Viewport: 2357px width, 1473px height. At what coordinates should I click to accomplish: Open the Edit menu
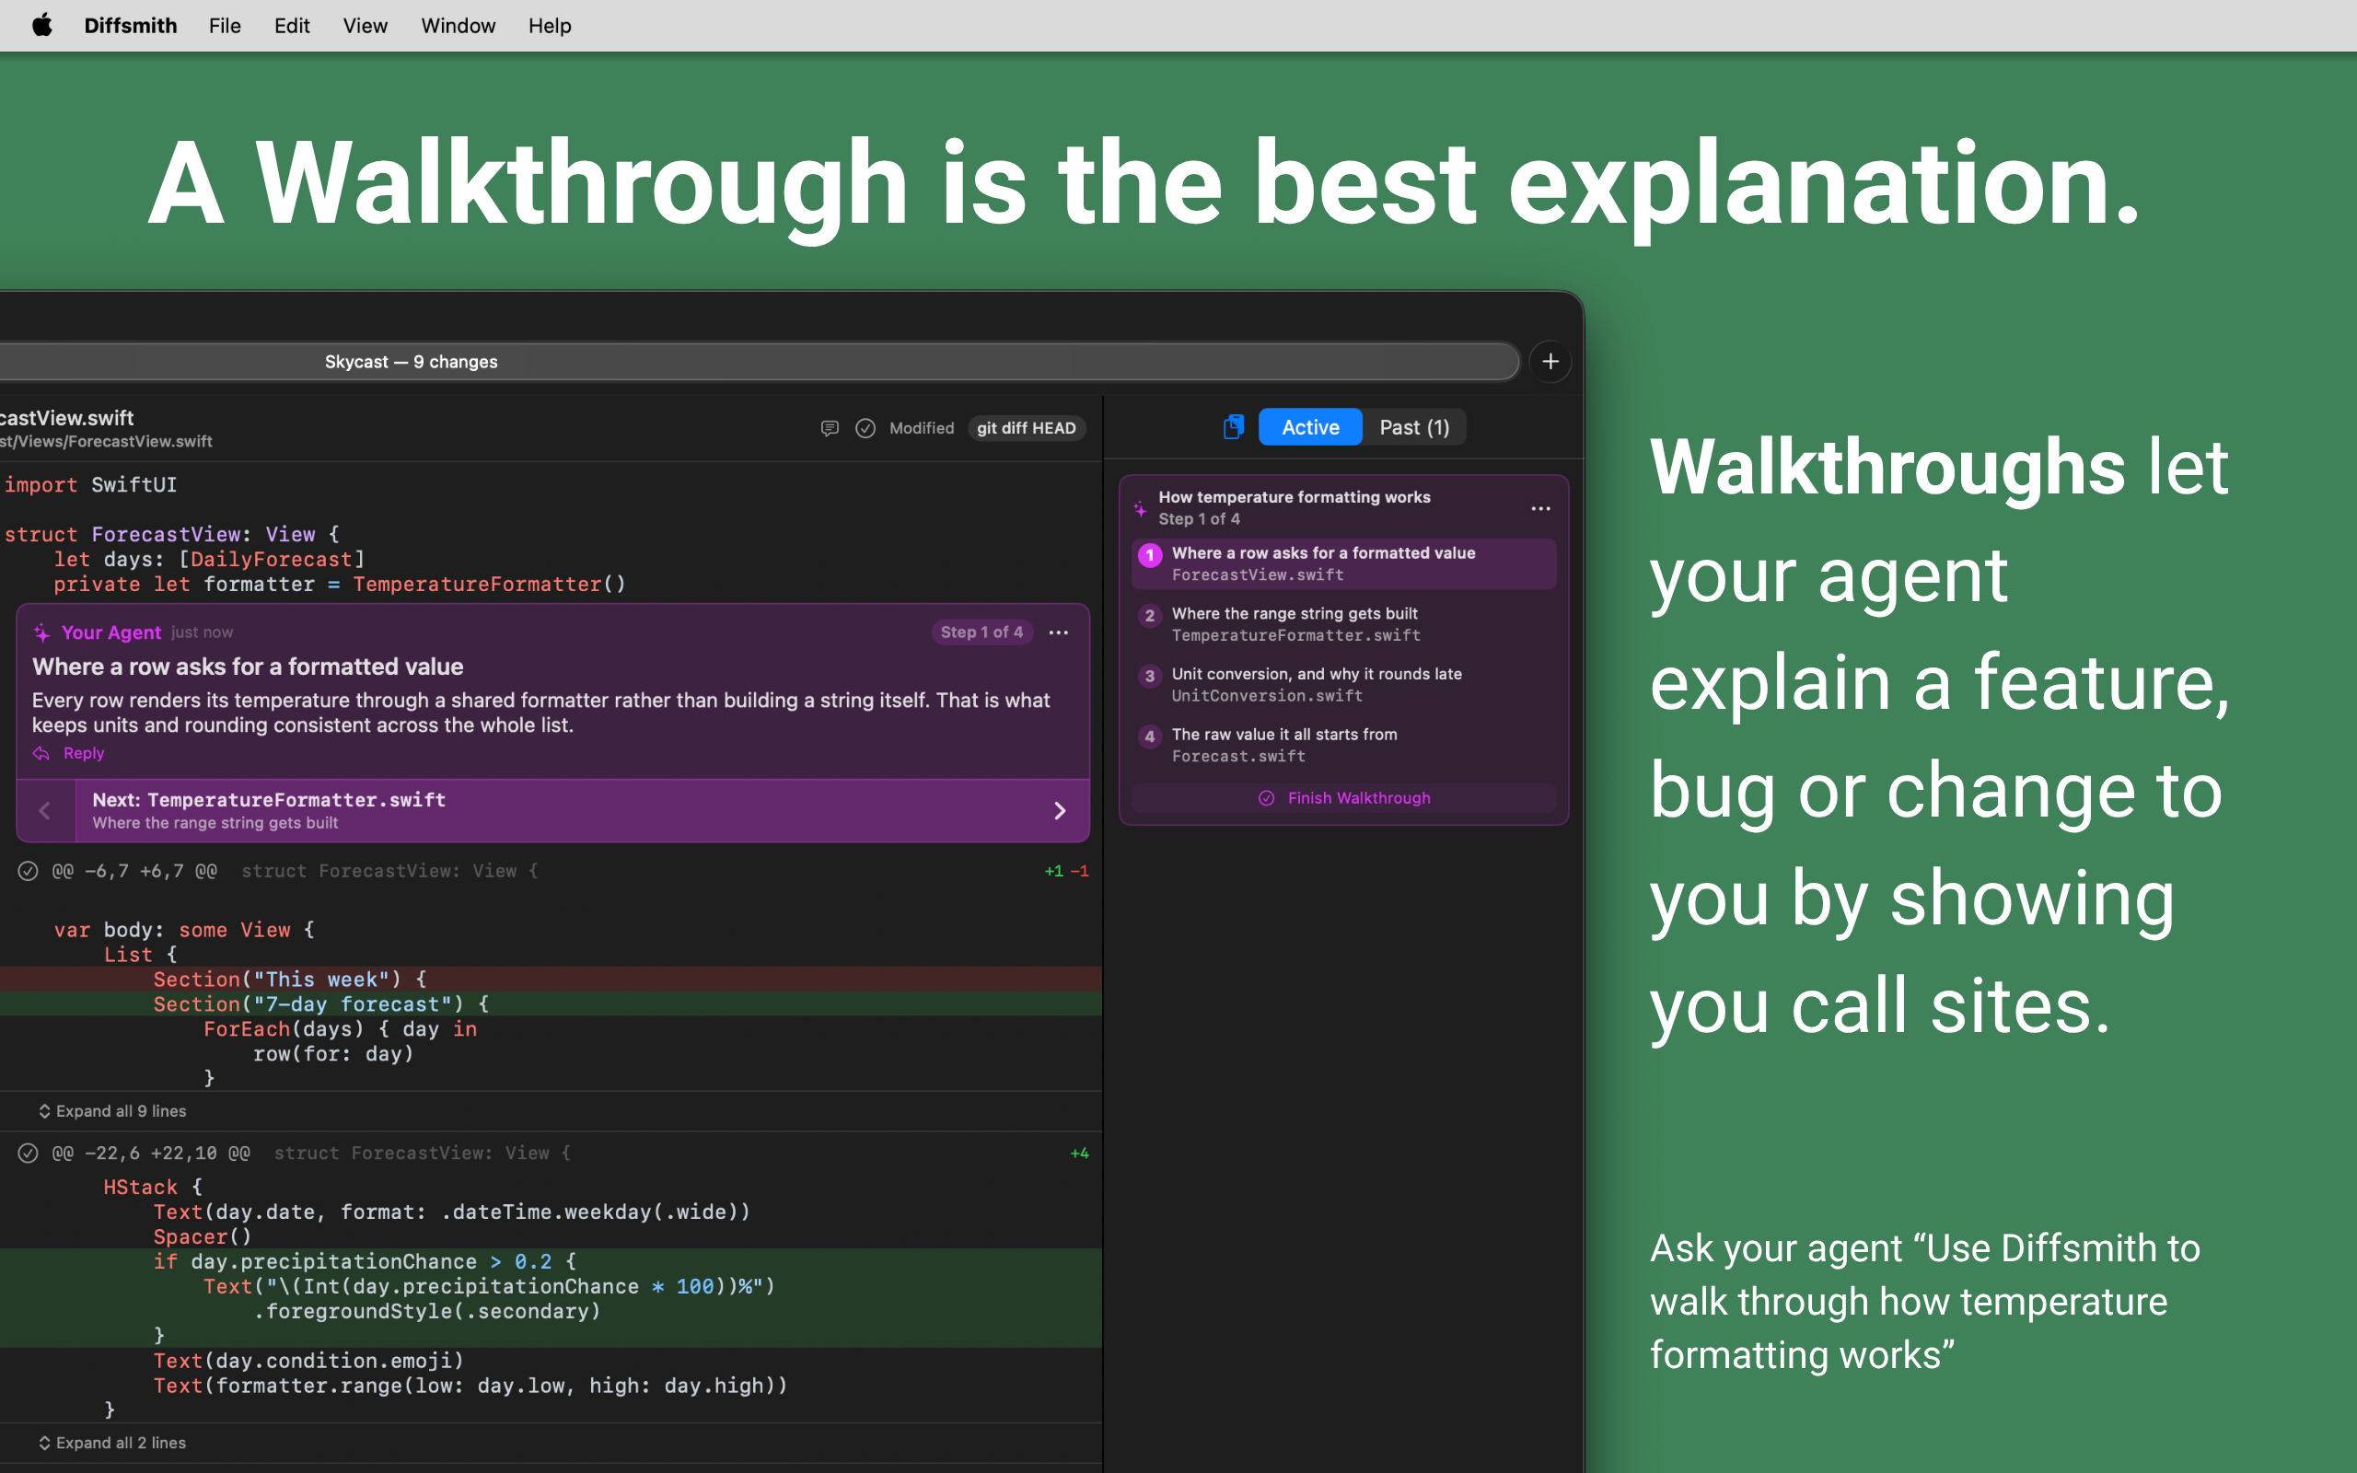(291, 26)
